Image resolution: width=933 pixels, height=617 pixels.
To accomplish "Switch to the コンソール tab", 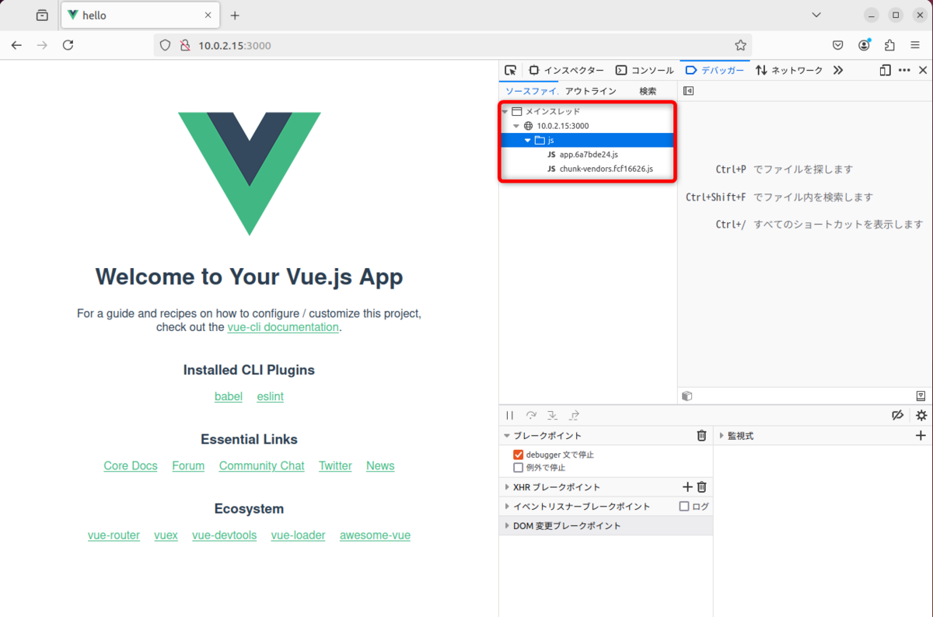I will coord(645,70).
